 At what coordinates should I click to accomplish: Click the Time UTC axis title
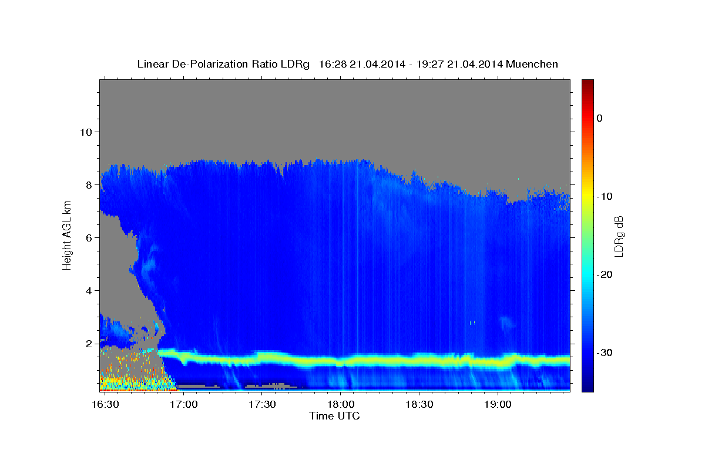point(334,416)
